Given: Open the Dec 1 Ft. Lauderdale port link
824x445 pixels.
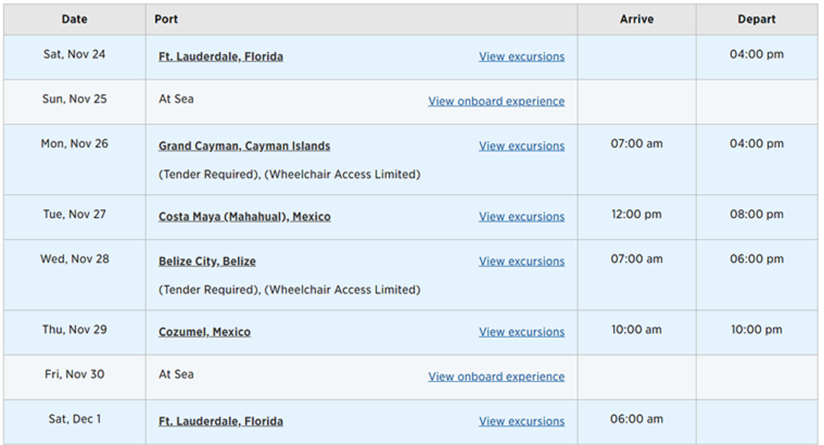Looking at the screenshot, I should coord(220,421).
